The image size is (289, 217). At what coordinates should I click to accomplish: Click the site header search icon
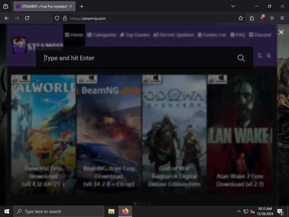click(269, 55)
